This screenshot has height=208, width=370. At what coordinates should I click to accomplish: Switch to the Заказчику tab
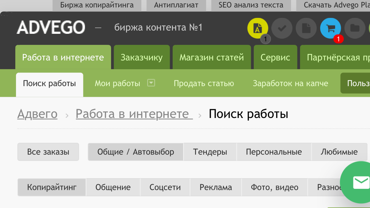[142, 57]
